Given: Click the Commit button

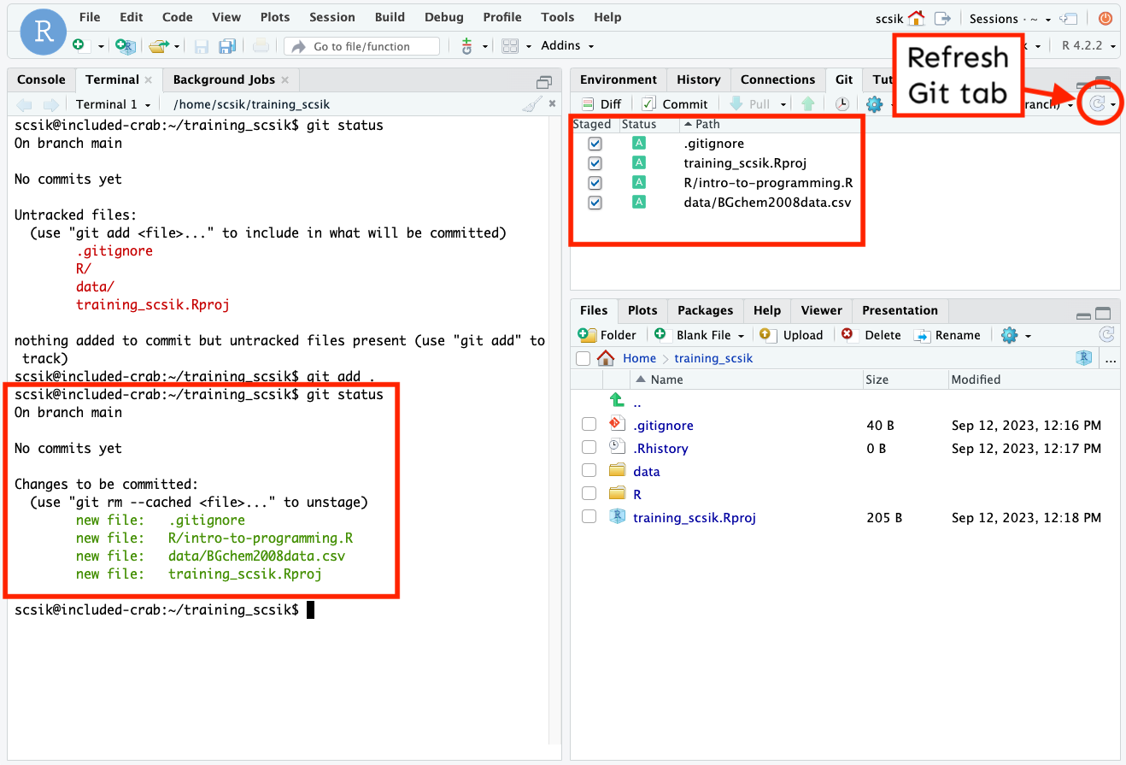Looking at the screenshot, I should pos(674,104).
